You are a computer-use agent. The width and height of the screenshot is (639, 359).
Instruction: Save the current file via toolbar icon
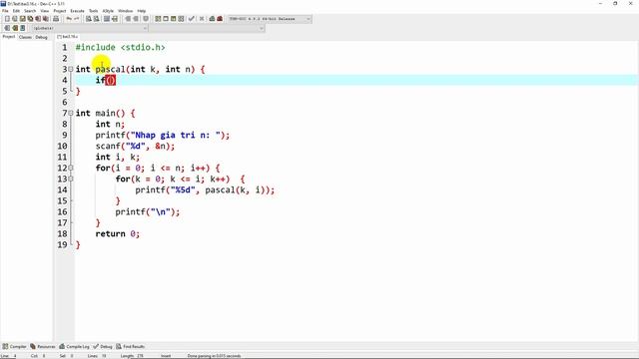click(x=22, y=19)
